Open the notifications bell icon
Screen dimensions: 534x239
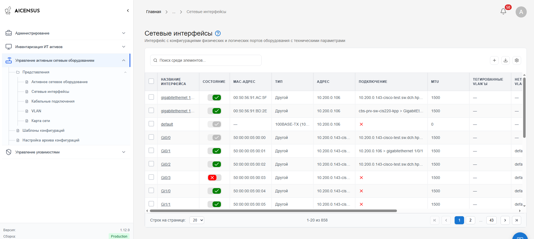(x=503, y=11)
